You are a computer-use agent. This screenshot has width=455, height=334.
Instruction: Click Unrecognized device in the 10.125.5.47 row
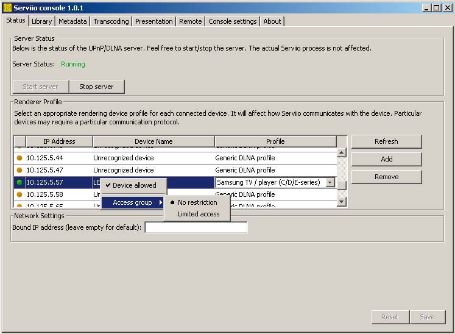pyautogui.click(x=124, y=170)
